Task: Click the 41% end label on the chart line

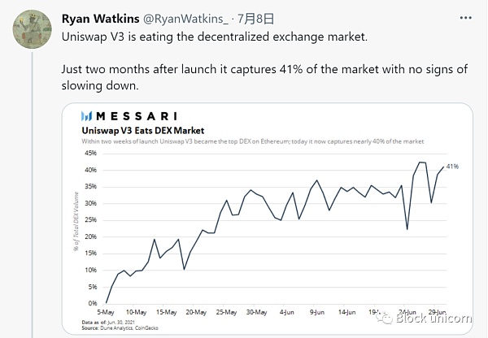Action: (x=452, y=167)
